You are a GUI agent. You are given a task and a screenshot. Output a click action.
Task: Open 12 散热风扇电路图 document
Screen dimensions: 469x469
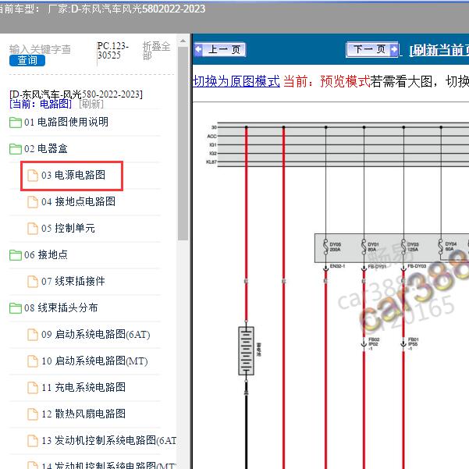(x=83, y=414)
